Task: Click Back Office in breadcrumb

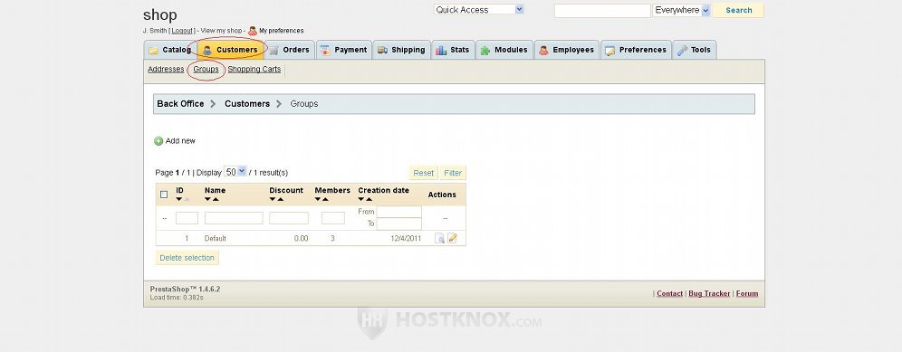Action: point(180,103)
